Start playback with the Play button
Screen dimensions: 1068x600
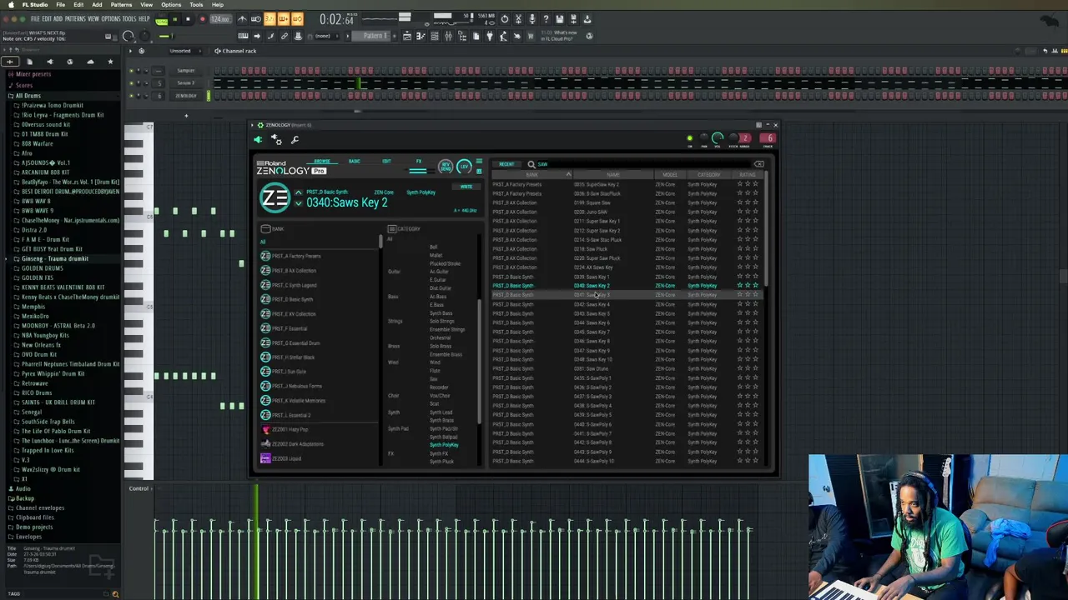click(x=175, y=18)
